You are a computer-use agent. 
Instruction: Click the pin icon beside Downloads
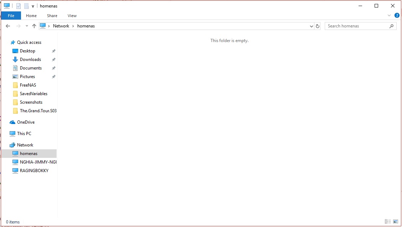coord(53,60)
